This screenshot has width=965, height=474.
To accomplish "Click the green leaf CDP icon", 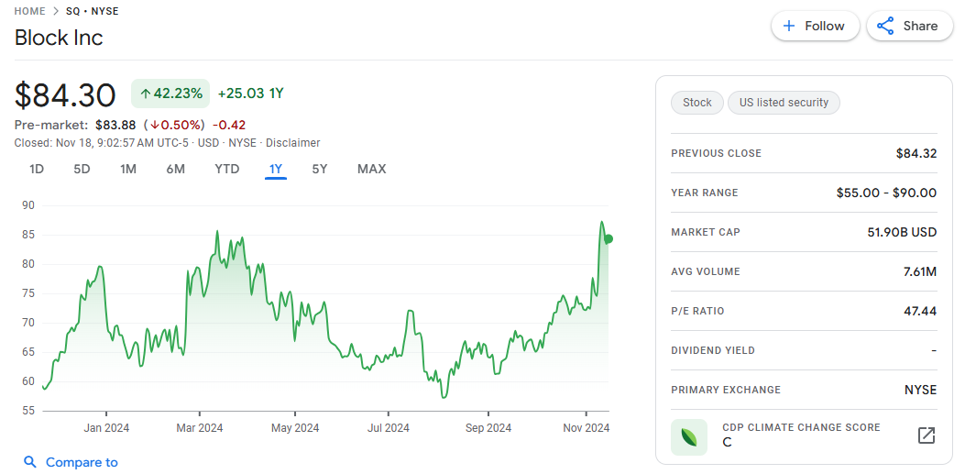I will click(x=689, y=436).
